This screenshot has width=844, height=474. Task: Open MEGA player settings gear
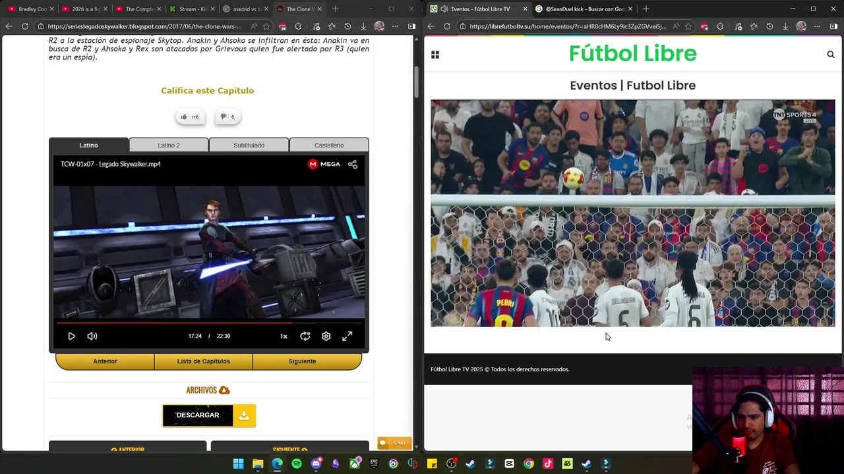pyautogui.click(x=326, y=336)
